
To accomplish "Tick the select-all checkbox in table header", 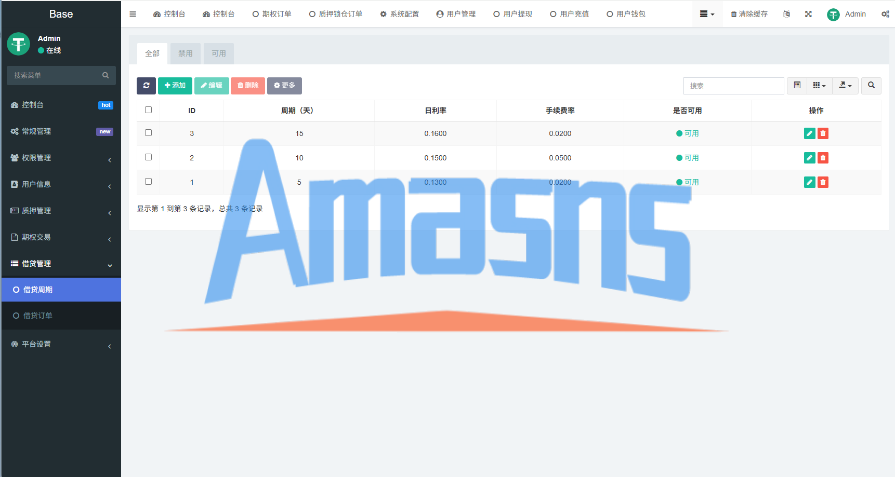I will pos(148,110).
